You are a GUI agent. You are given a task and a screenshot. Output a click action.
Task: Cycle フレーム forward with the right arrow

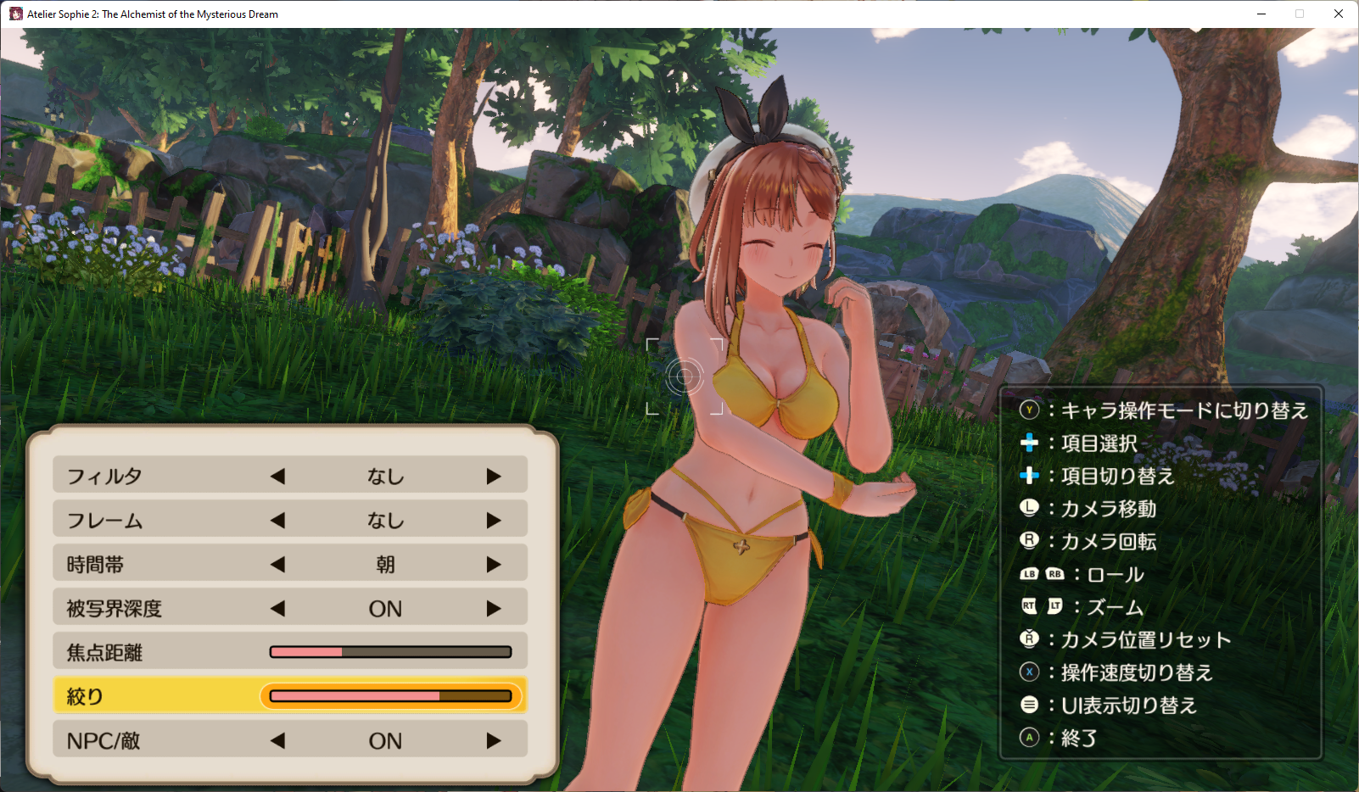click(494, 521)
